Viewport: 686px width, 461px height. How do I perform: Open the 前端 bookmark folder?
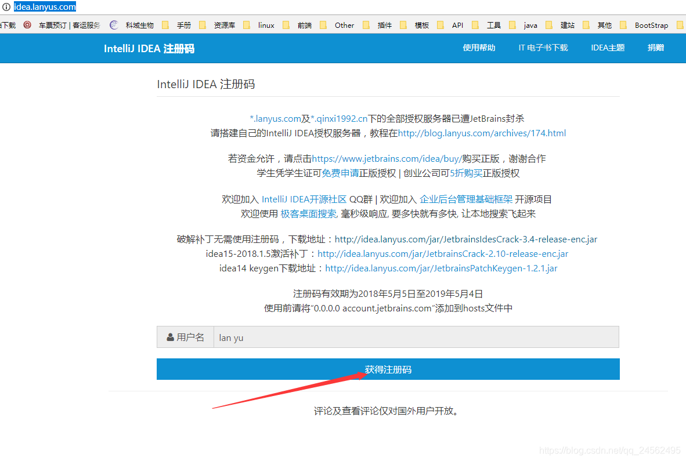coord(298,26)
